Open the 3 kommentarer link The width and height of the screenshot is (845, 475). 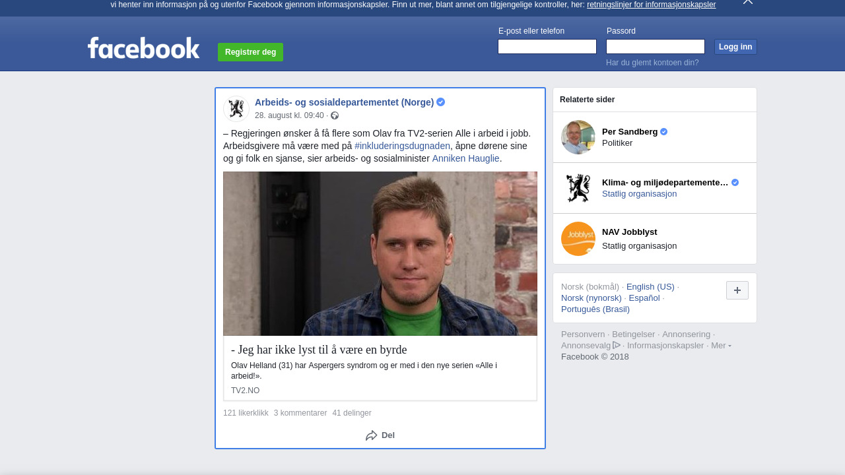(x=300, y=413)
